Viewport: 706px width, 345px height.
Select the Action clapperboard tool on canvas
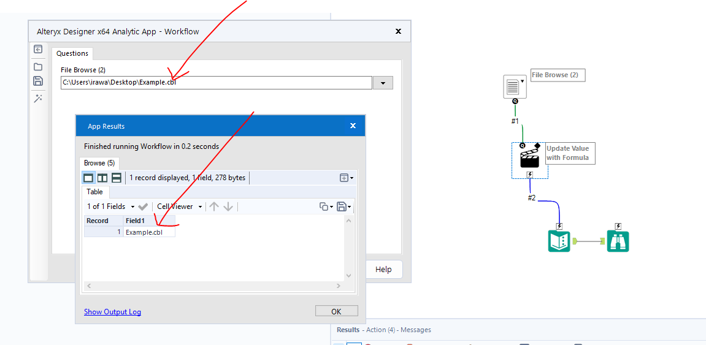pyautogui.click(x=529, y=158)
